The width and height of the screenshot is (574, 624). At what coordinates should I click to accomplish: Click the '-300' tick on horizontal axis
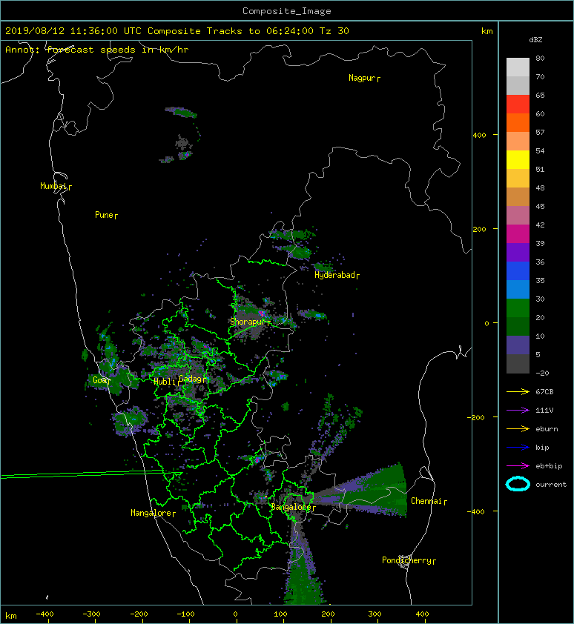pos(91,614)
